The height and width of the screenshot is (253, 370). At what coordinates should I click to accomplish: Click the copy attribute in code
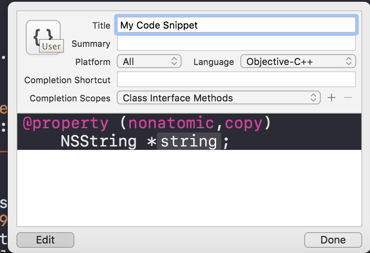[x=243, y=123]
